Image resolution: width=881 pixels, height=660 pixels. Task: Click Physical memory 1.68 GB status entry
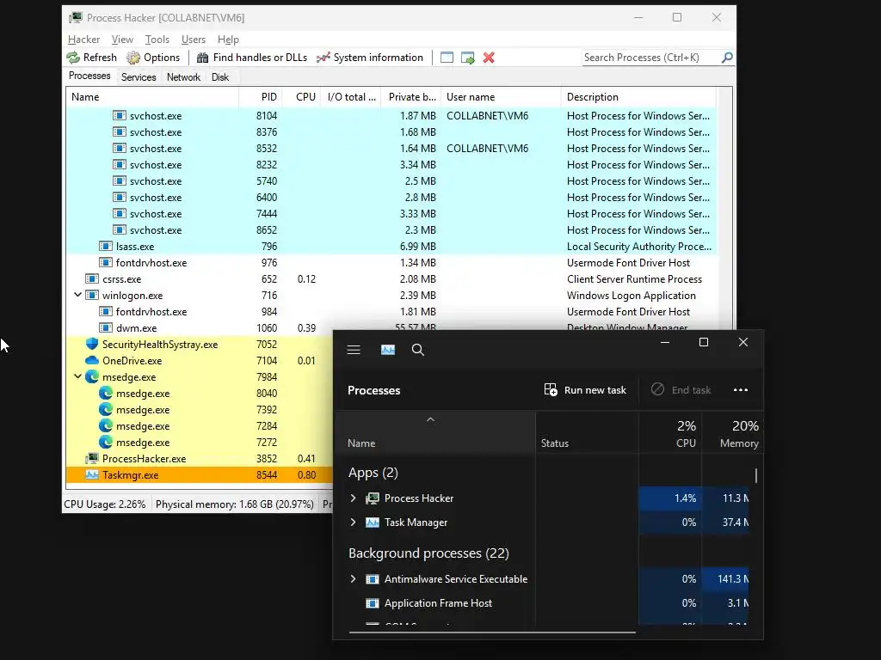[x=234, y=504]
